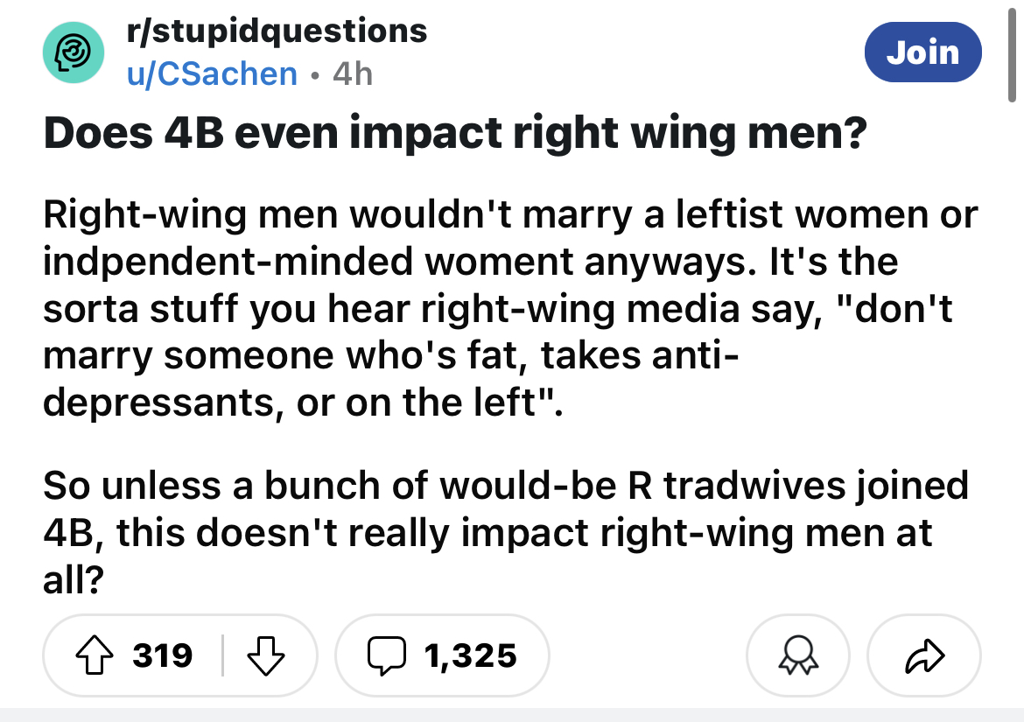Click the r/stupidquestions community avatar icon

click(74, 53)
